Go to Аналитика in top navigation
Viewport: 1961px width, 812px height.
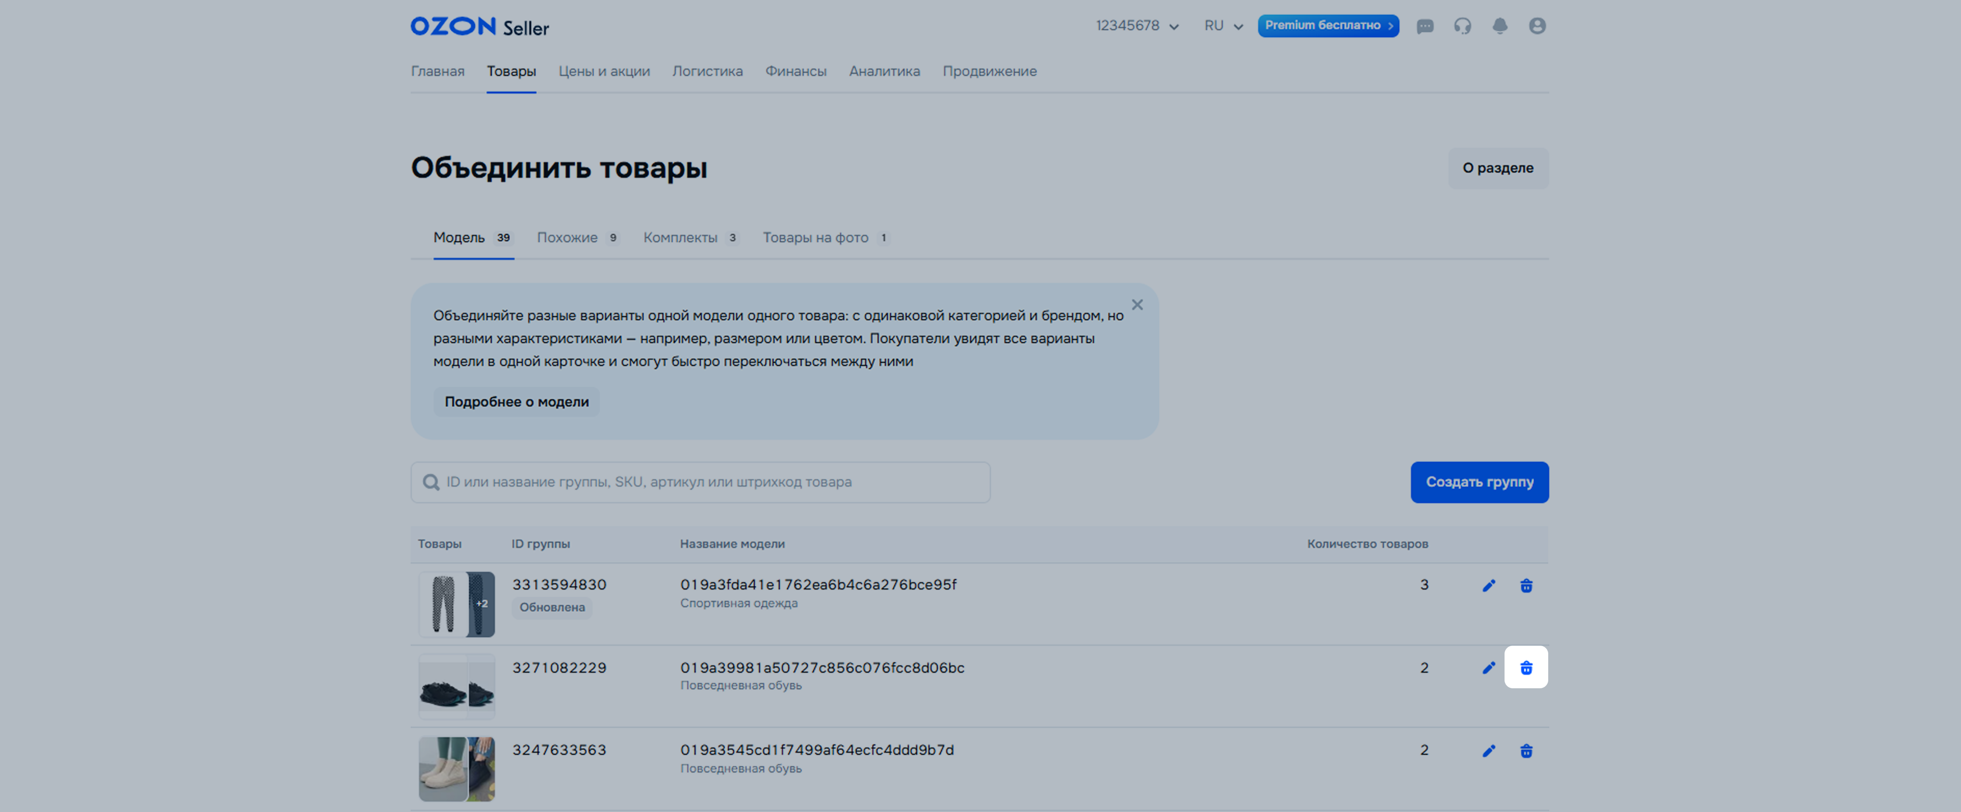coord(884,72)
